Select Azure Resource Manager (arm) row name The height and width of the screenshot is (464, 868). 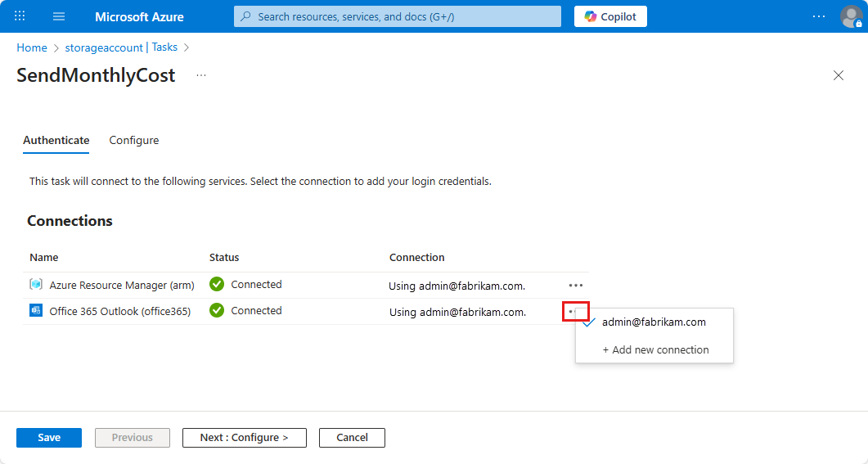point(122,285)
